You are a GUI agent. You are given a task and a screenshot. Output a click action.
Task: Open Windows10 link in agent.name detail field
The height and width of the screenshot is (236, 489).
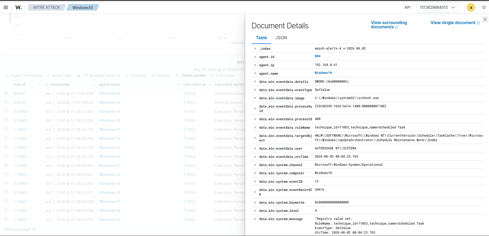click(x=323, y=73)
